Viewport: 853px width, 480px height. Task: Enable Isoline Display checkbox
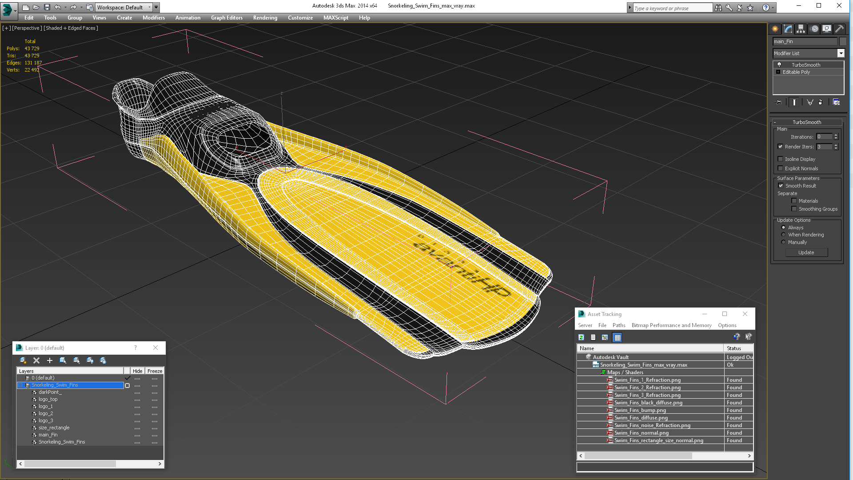780,159
